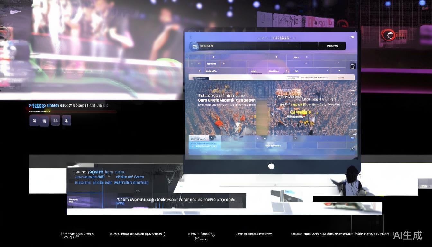Screen dimensions: 432x247
Task: Click the Apple logo below the monitor screen
Action: [271, 166]
